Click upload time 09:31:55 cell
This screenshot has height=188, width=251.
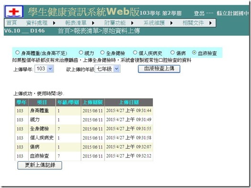click(129, 129)
